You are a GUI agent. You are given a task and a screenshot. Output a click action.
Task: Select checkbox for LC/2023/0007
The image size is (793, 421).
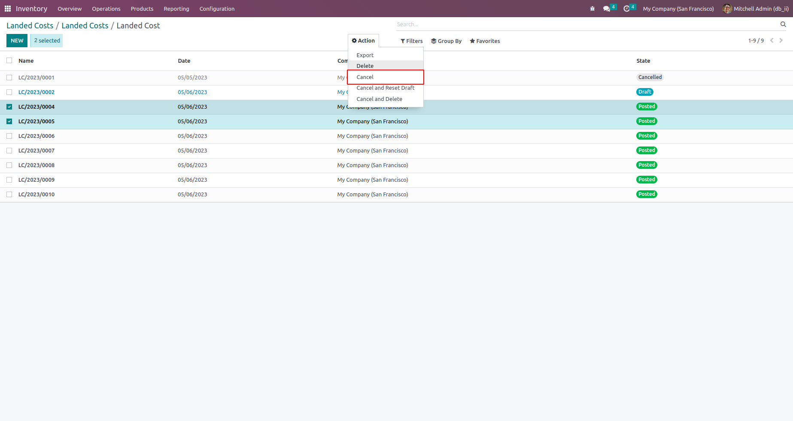coord(9,151)
